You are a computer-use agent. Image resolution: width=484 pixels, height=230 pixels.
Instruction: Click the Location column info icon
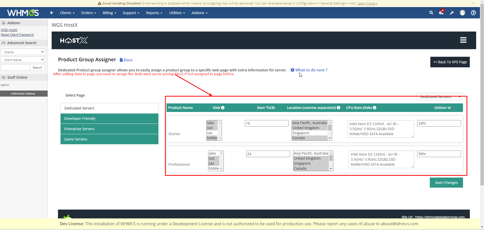[x=338, y=108]
